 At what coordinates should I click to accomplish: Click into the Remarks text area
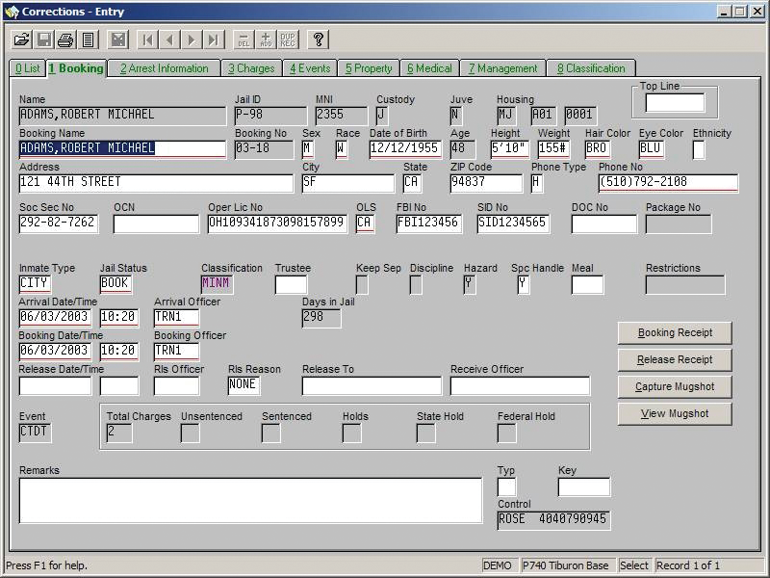click(250, 500)
